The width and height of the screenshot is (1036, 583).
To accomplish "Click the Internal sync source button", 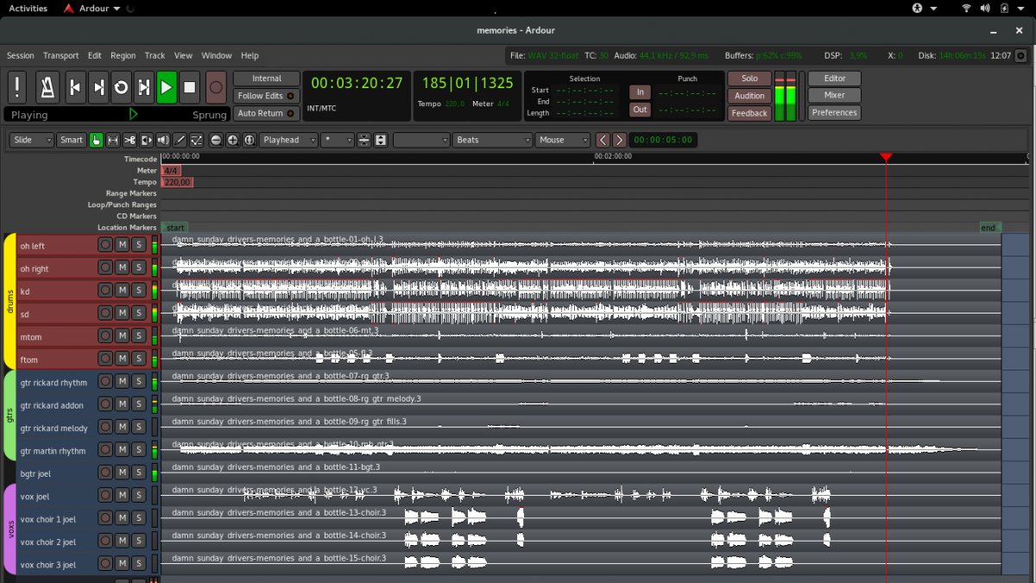I will click(x=267, y=79).
